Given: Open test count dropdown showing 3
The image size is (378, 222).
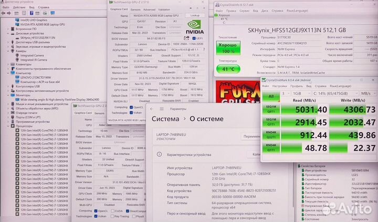Looking at the screenshot, I should tap(286, 93).
